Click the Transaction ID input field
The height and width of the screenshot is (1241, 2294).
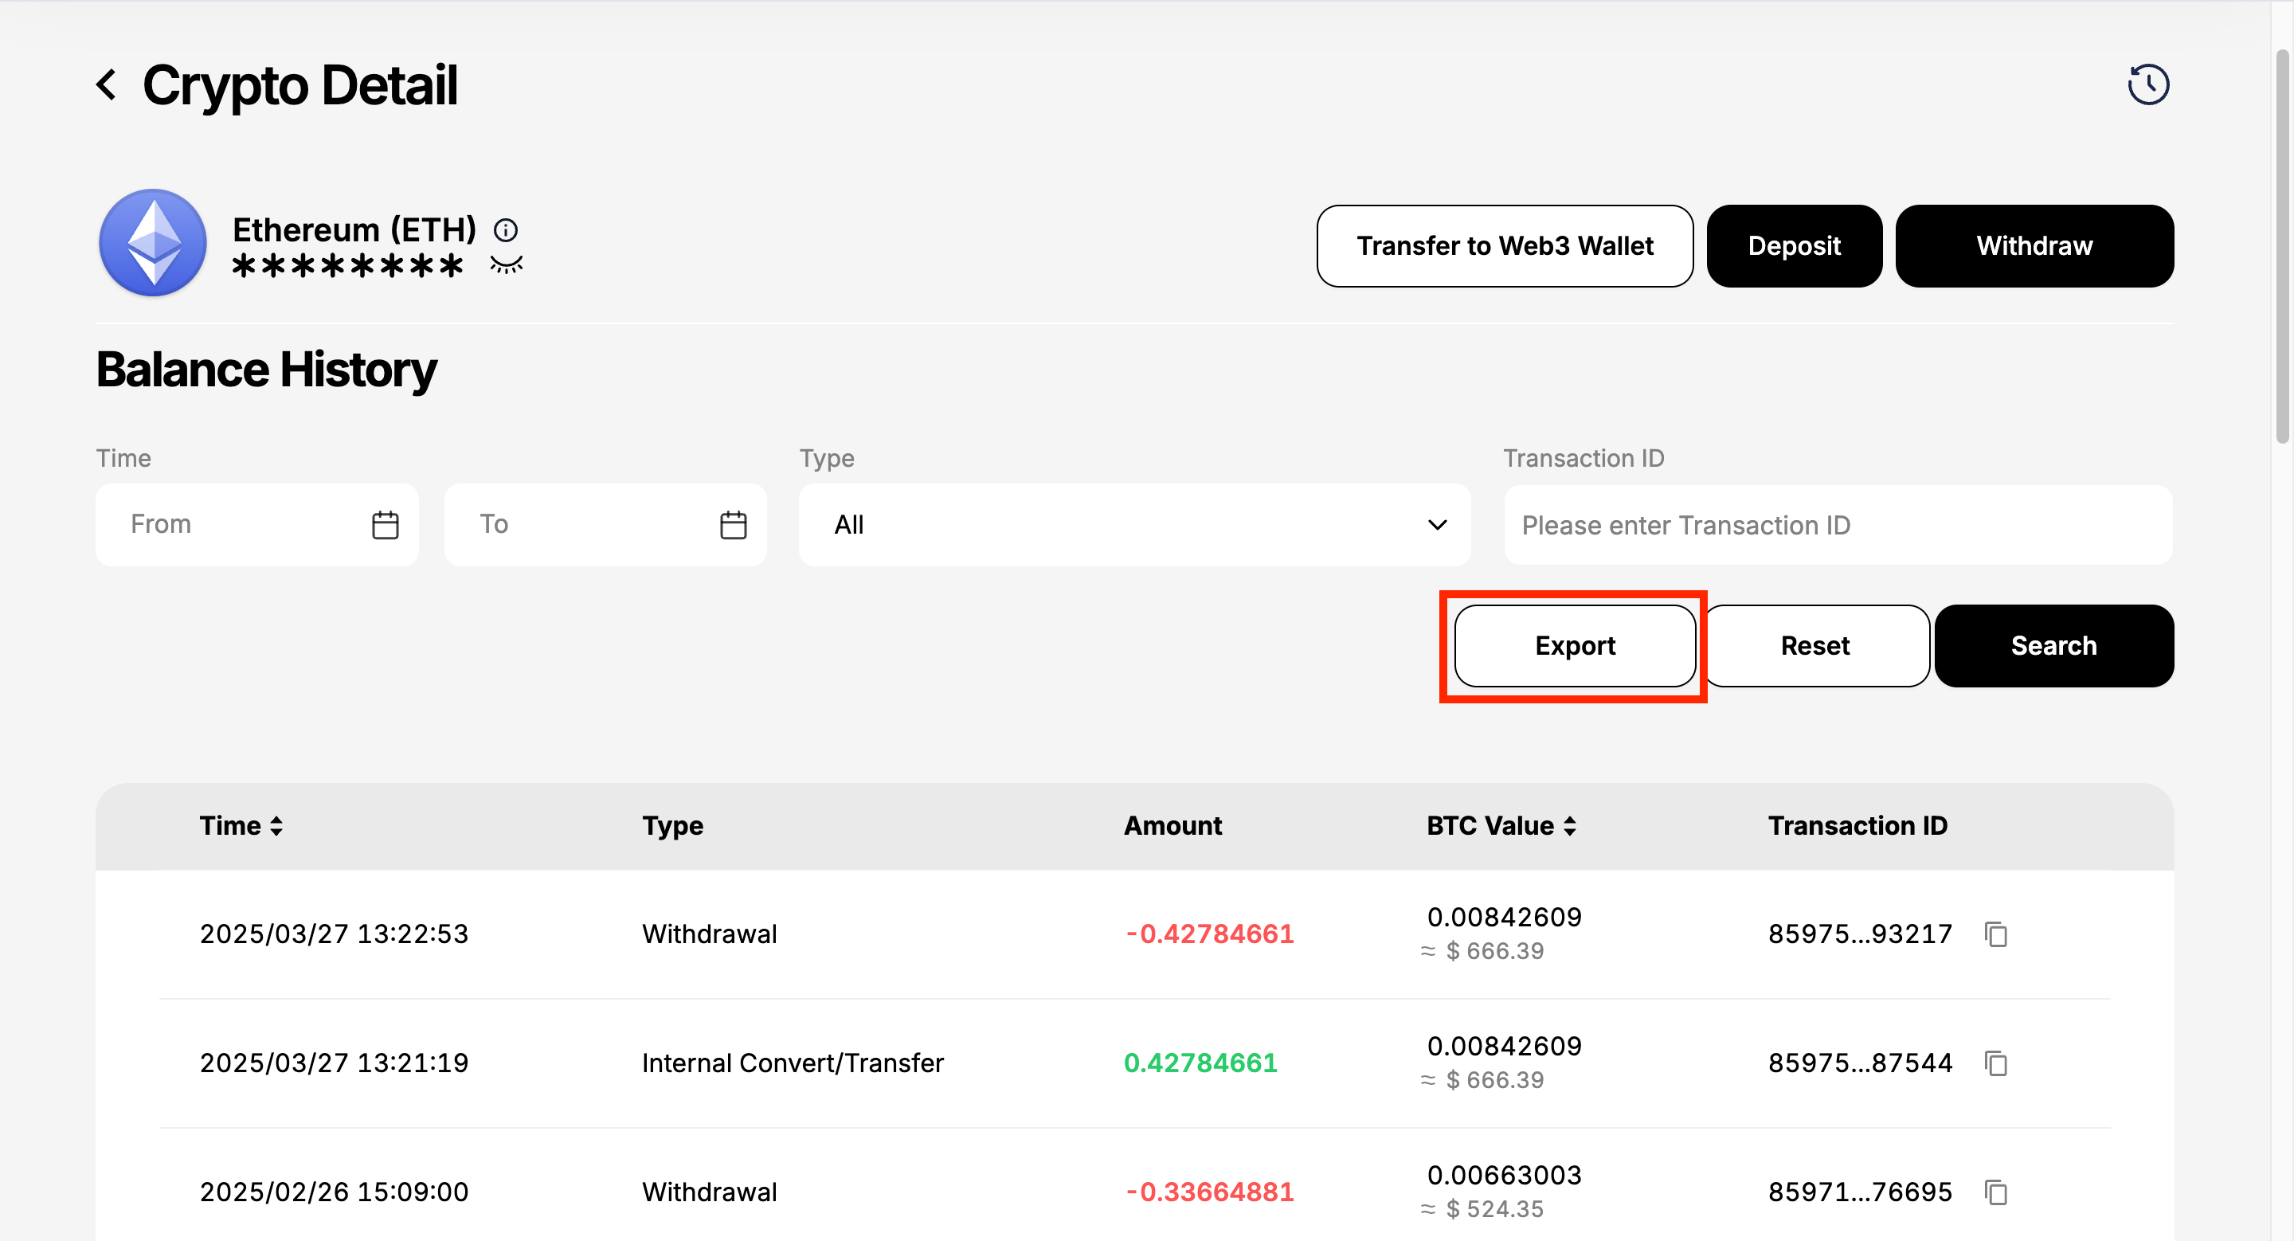1838,525
